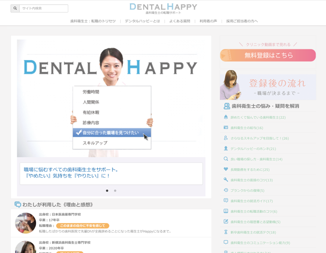The height and width of the screenshot is (253, 326).
Task: Click orange tag このままの自分に不安を感じて
Action: pos(83,226)
